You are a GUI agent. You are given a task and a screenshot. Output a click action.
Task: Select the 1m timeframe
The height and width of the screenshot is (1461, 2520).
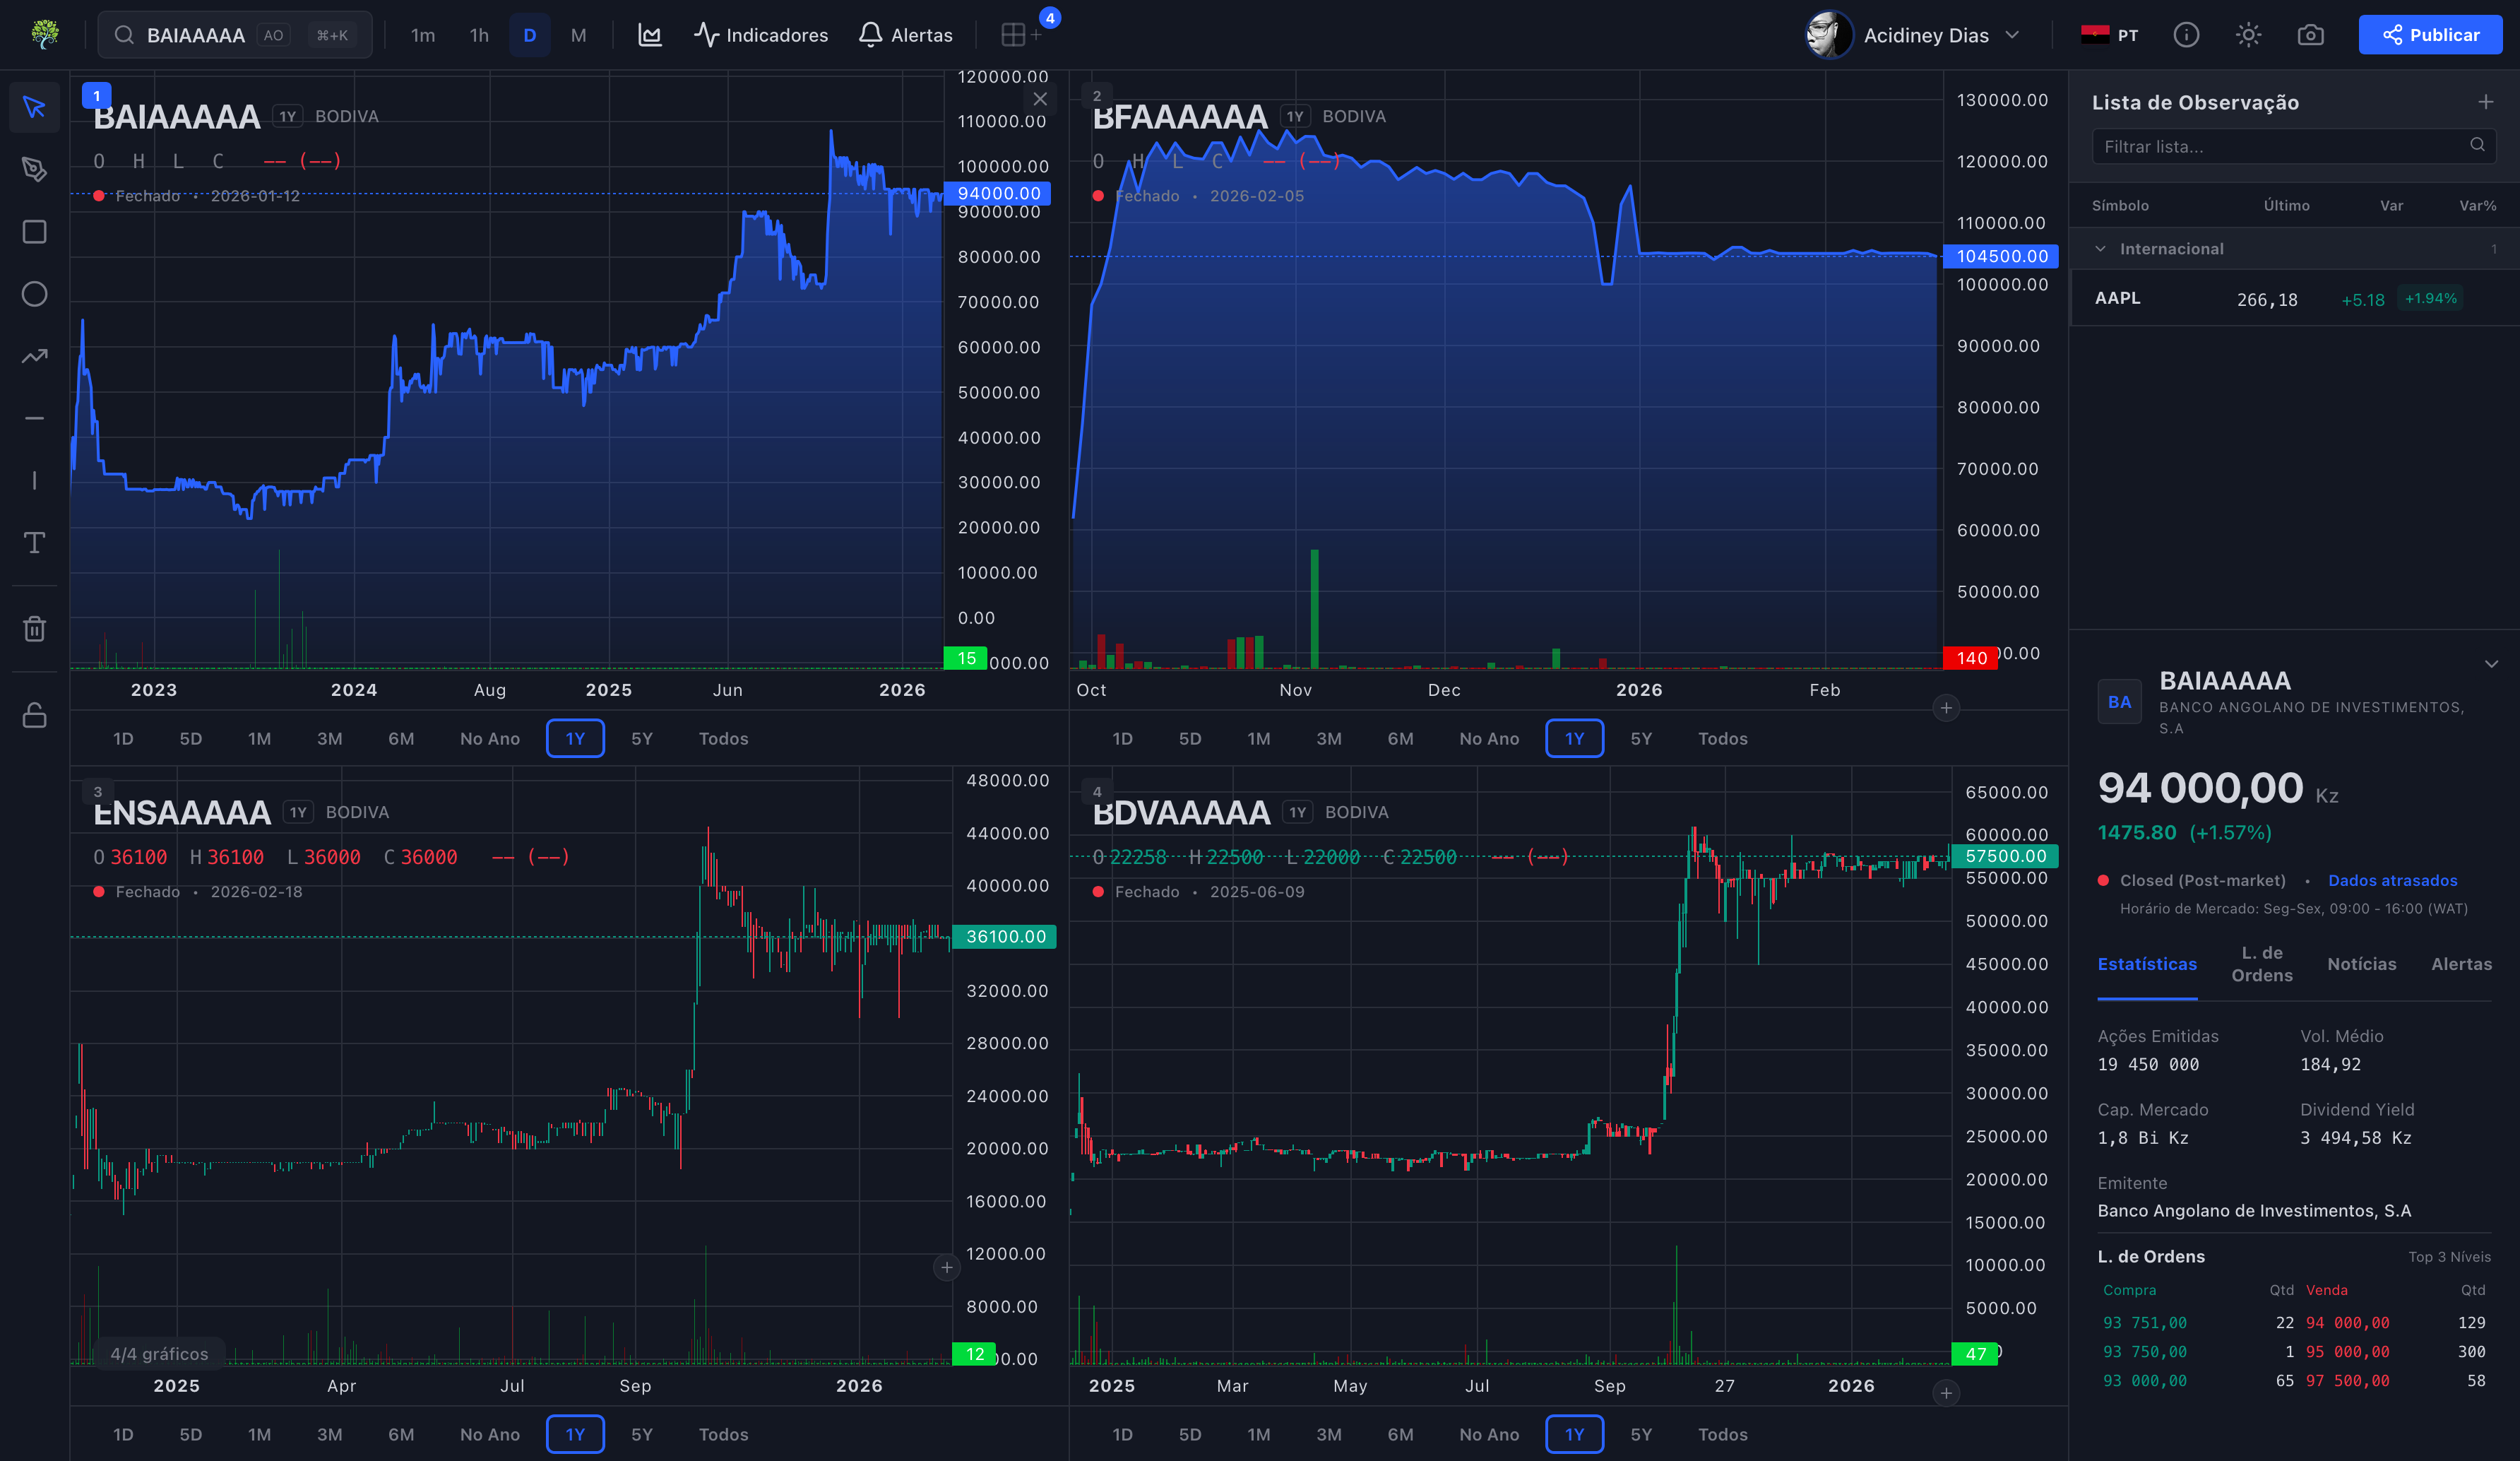pyautogui.click(x=423, y=35)
